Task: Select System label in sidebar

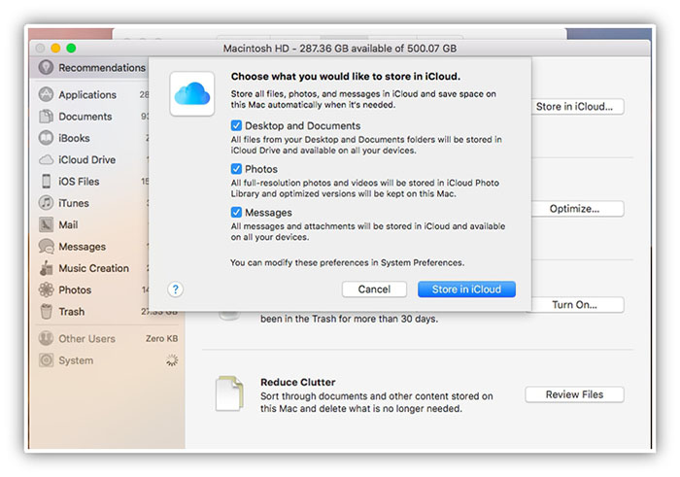Action: (x=76, y=359)
